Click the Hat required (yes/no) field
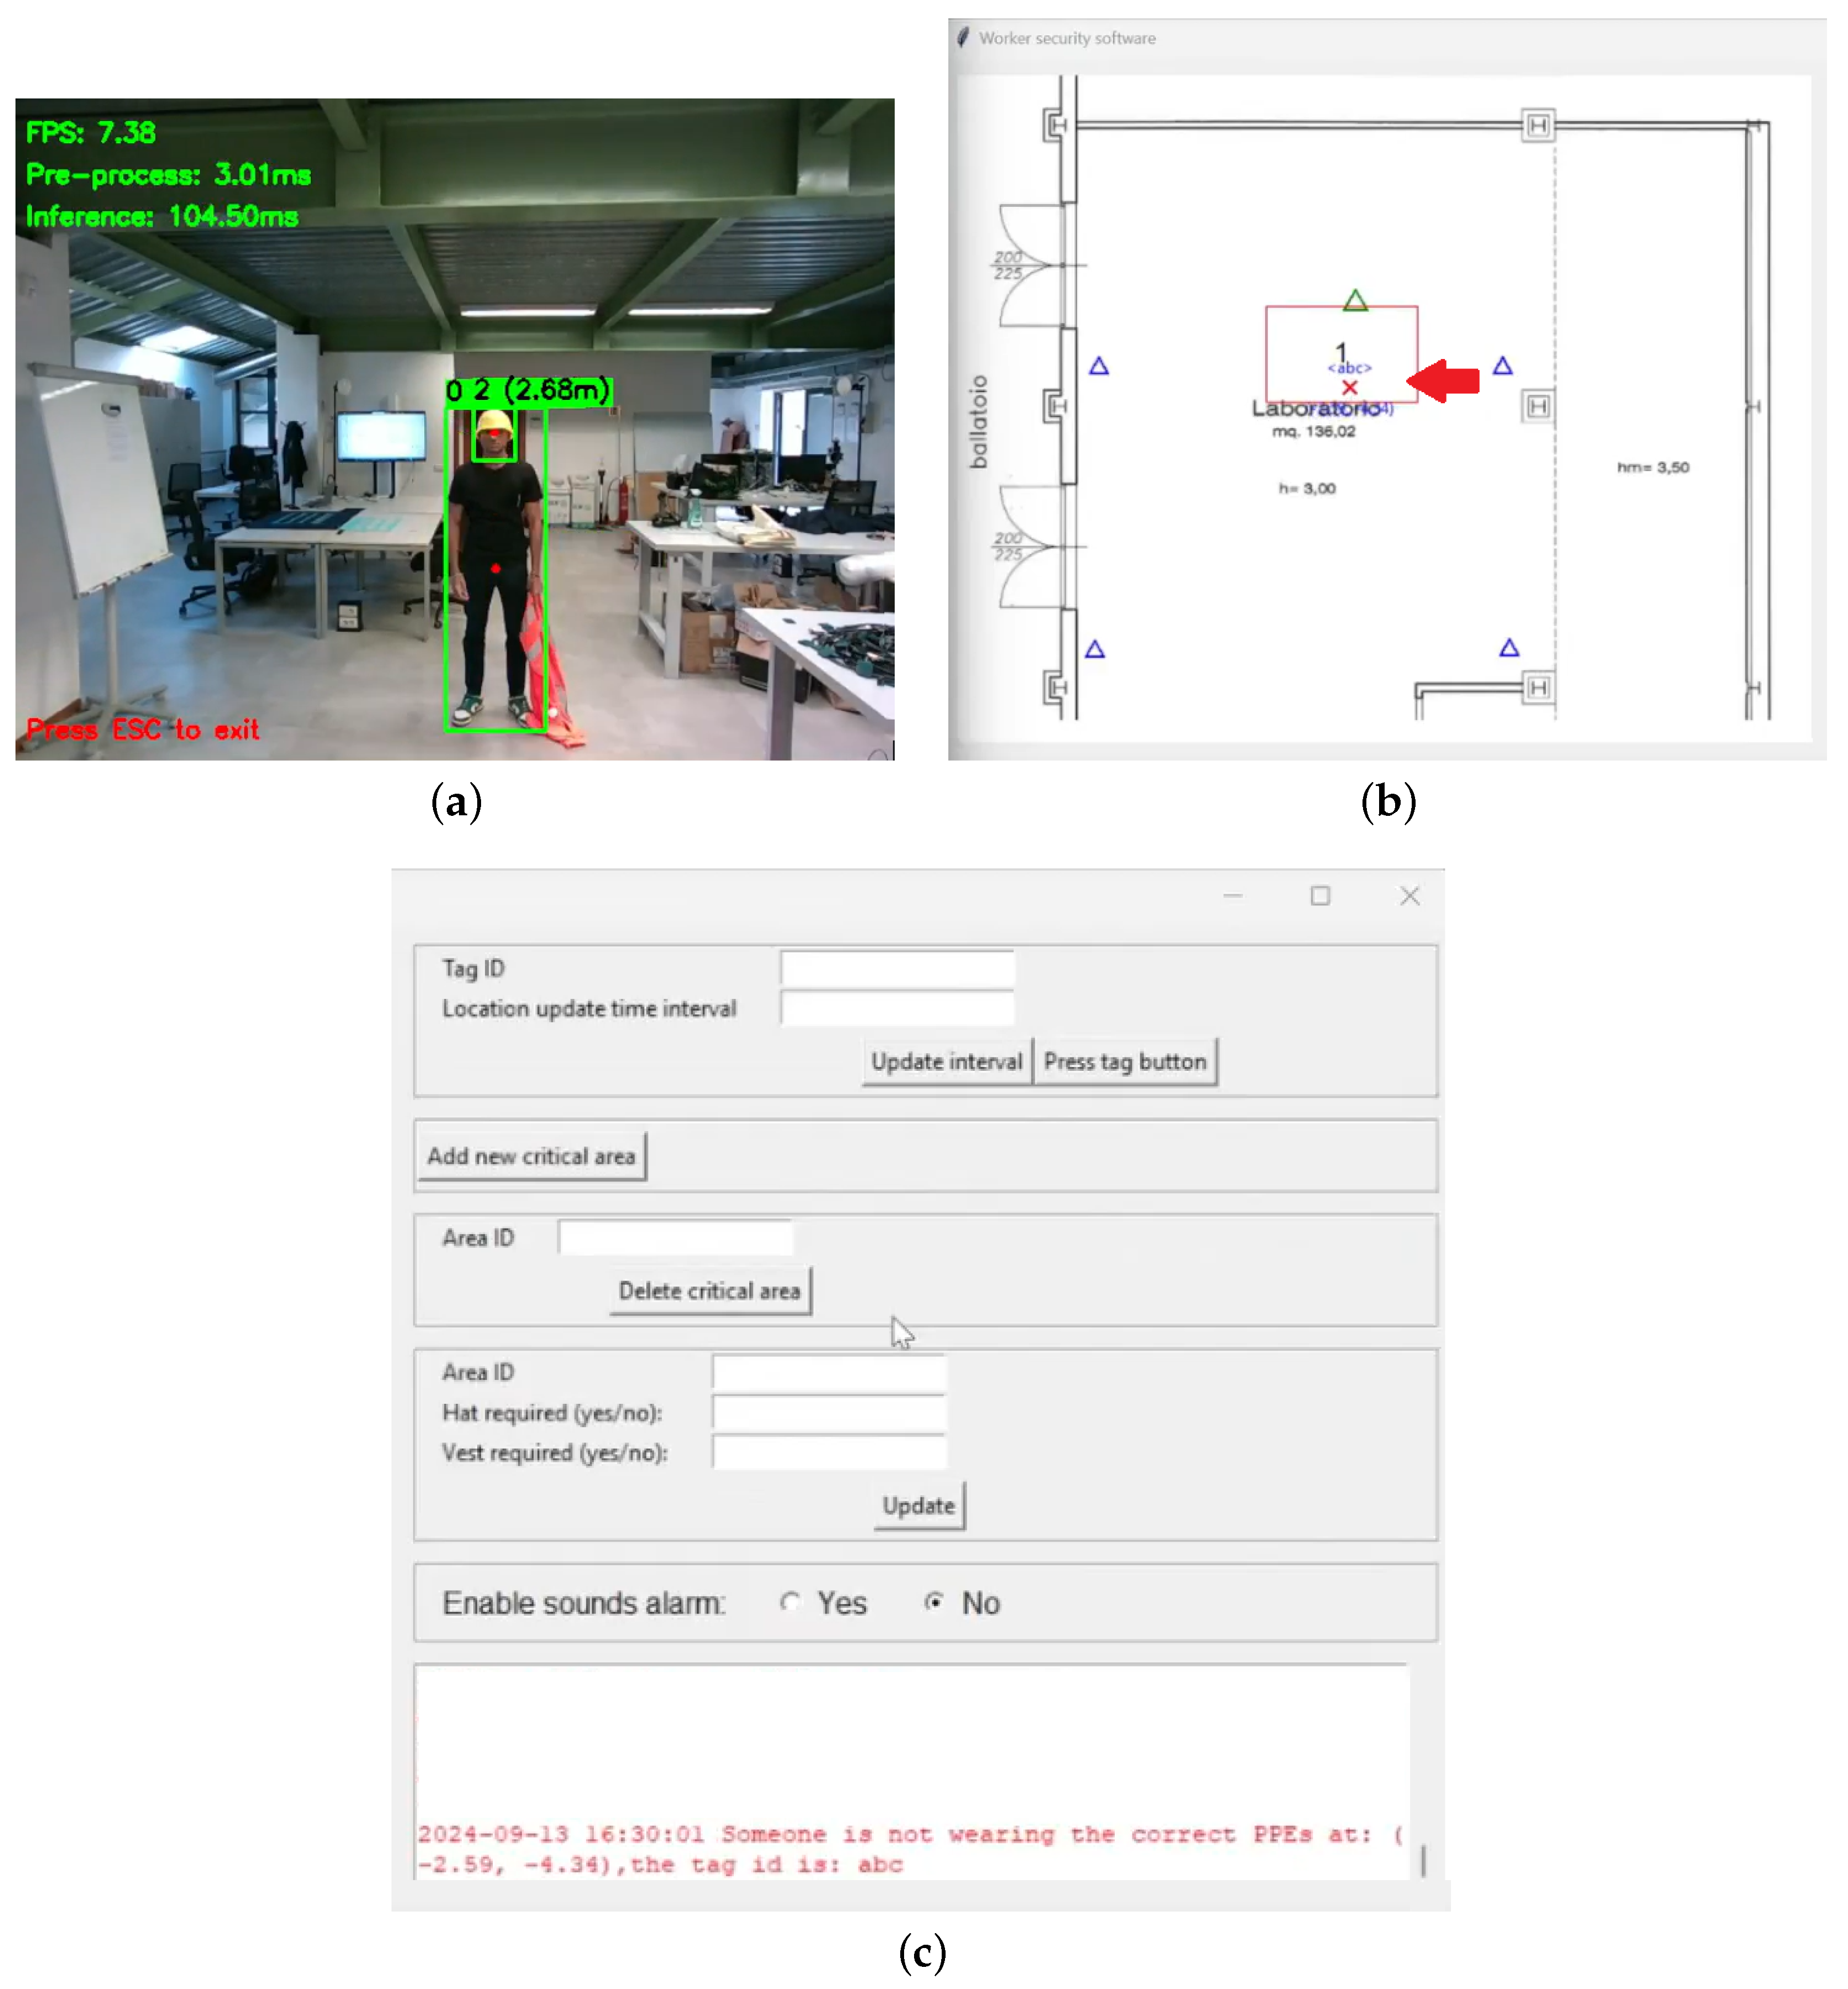Screen dimensions: 1848x1989 [x=828, y=1413]
